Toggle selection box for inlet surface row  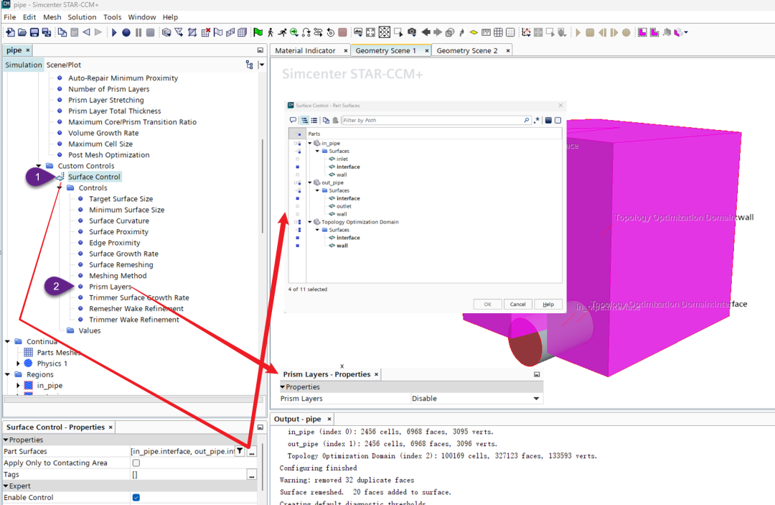coord(298,159)
